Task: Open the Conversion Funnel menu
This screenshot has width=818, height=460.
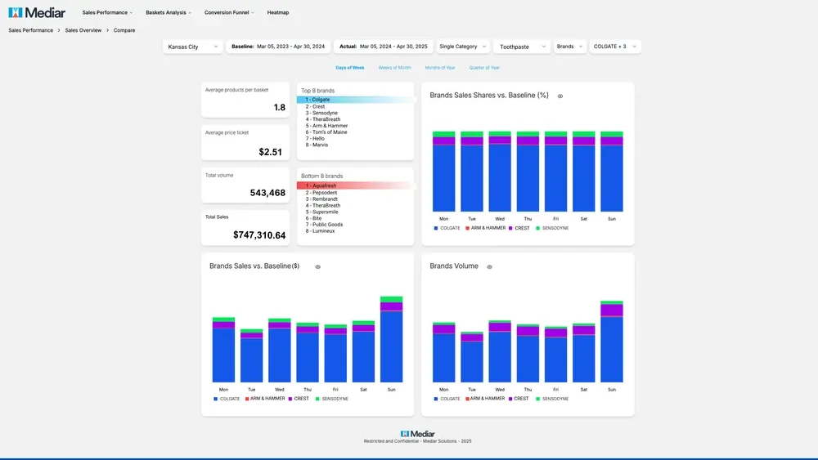Action: 229,12
